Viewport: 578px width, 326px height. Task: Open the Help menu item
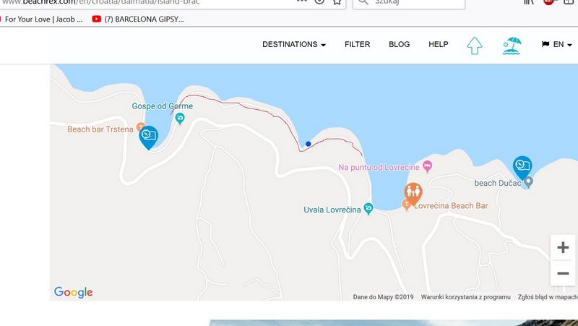pyautogui.click(x=438, y=45)
